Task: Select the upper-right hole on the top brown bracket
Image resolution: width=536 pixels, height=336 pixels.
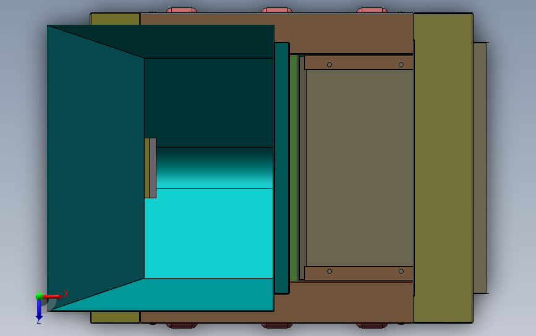Action: tap(401, 64)
